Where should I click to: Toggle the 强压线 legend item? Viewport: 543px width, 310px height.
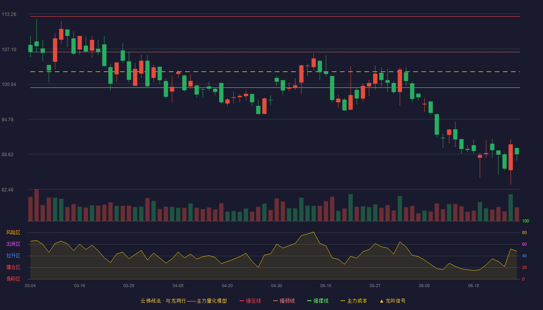coord(250,301)
